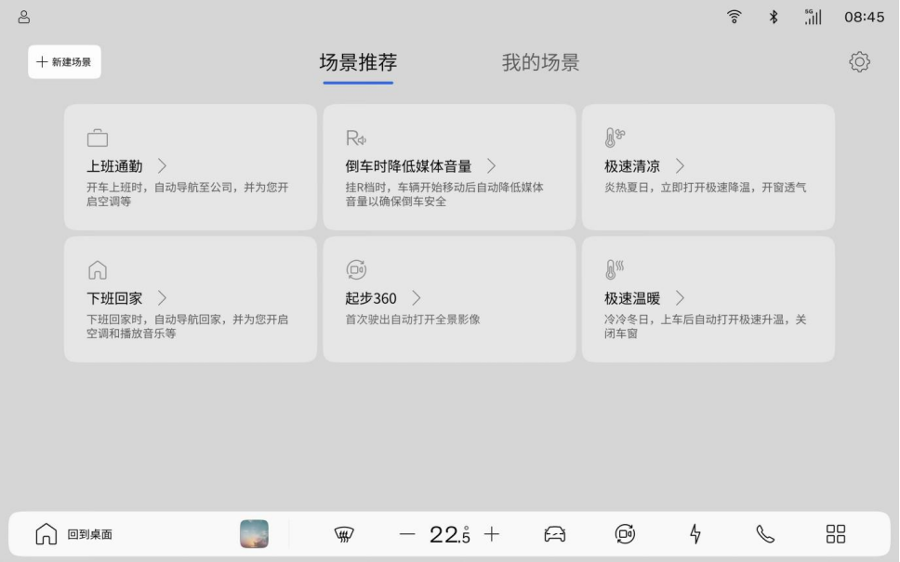Expand the 极速清凉 scene arrow
This screenshot has width=900, height=562.
pos(680,166)
